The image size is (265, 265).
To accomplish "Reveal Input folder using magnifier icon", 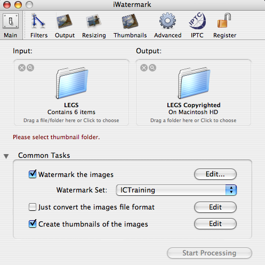I will coord(30,68).
